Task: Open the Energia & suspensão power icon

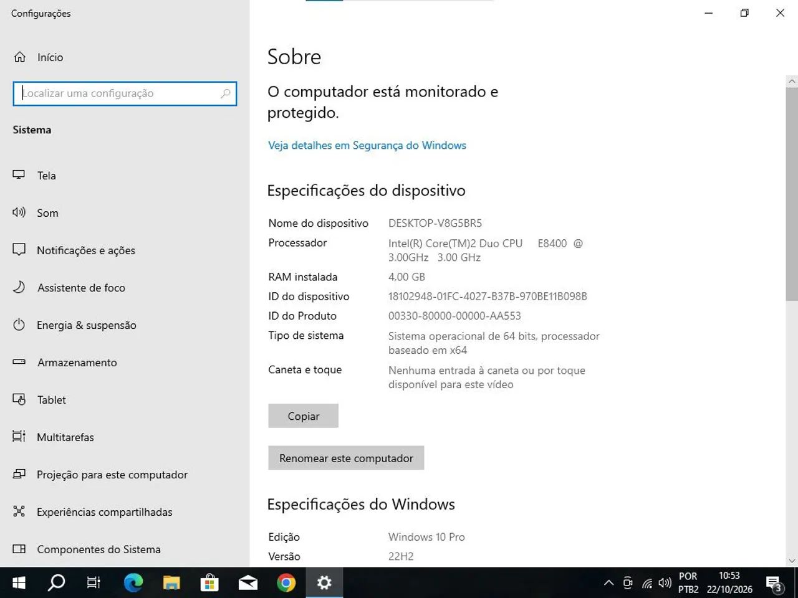Action: coord(19,325)
